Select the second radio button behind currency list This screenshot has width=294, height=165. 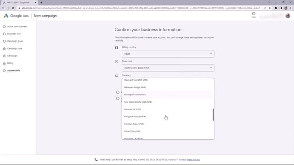point(118,99)
